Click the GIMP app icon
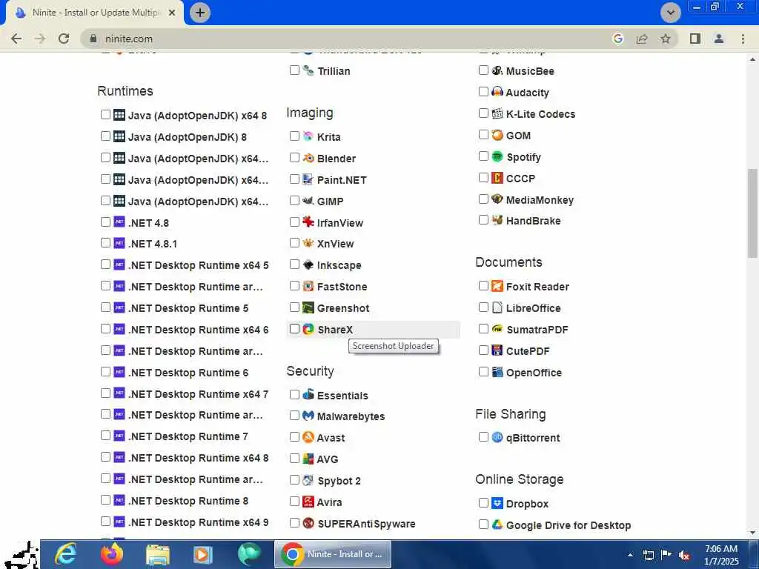 (308, 201)
